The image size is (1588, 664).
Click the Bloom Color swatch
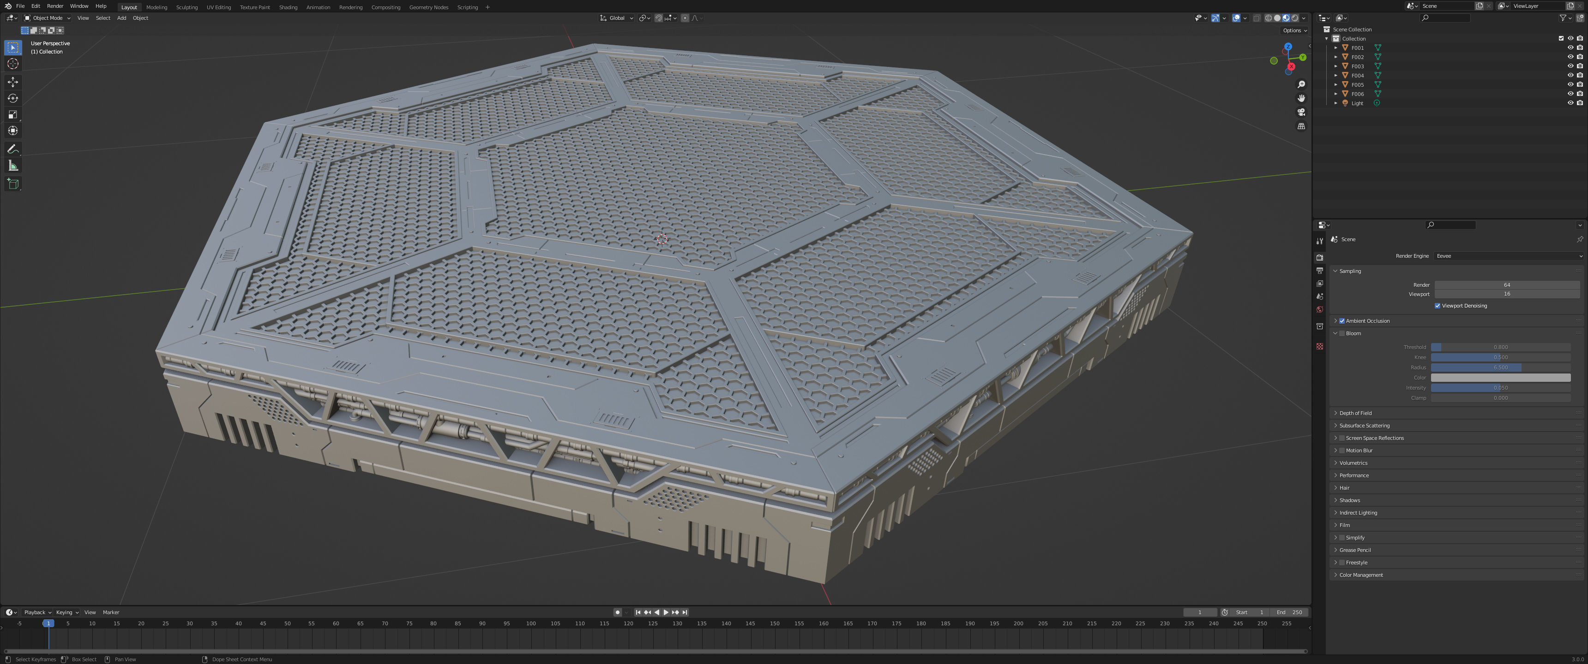point(1500,378)
